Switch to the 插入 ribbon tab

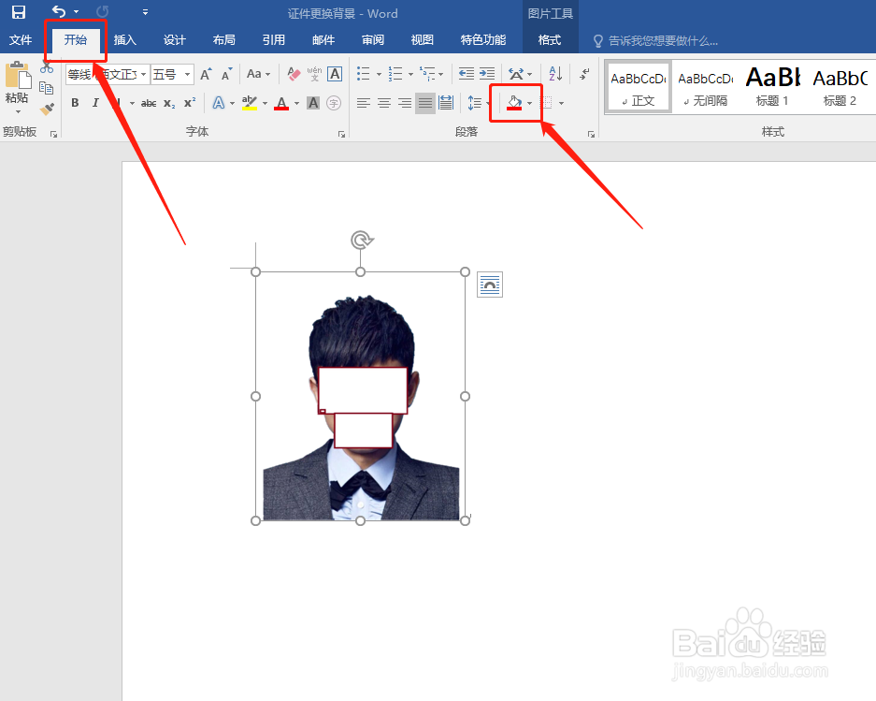coord(125,39)
